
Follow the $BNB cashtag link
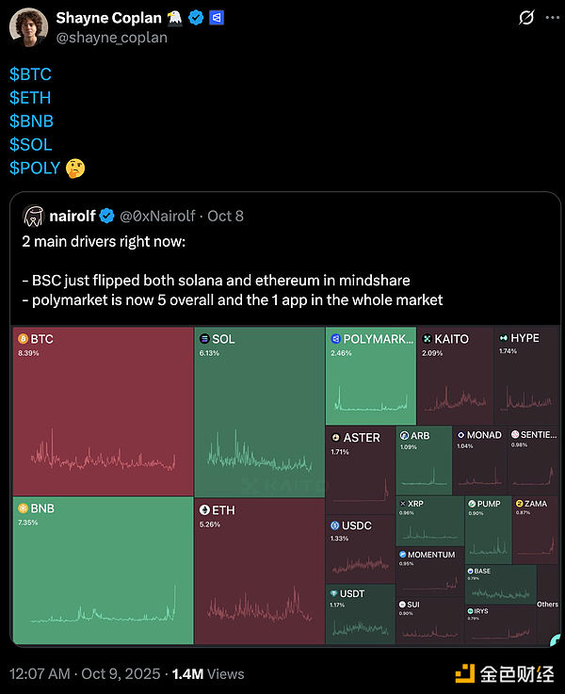tap(31, 121)
